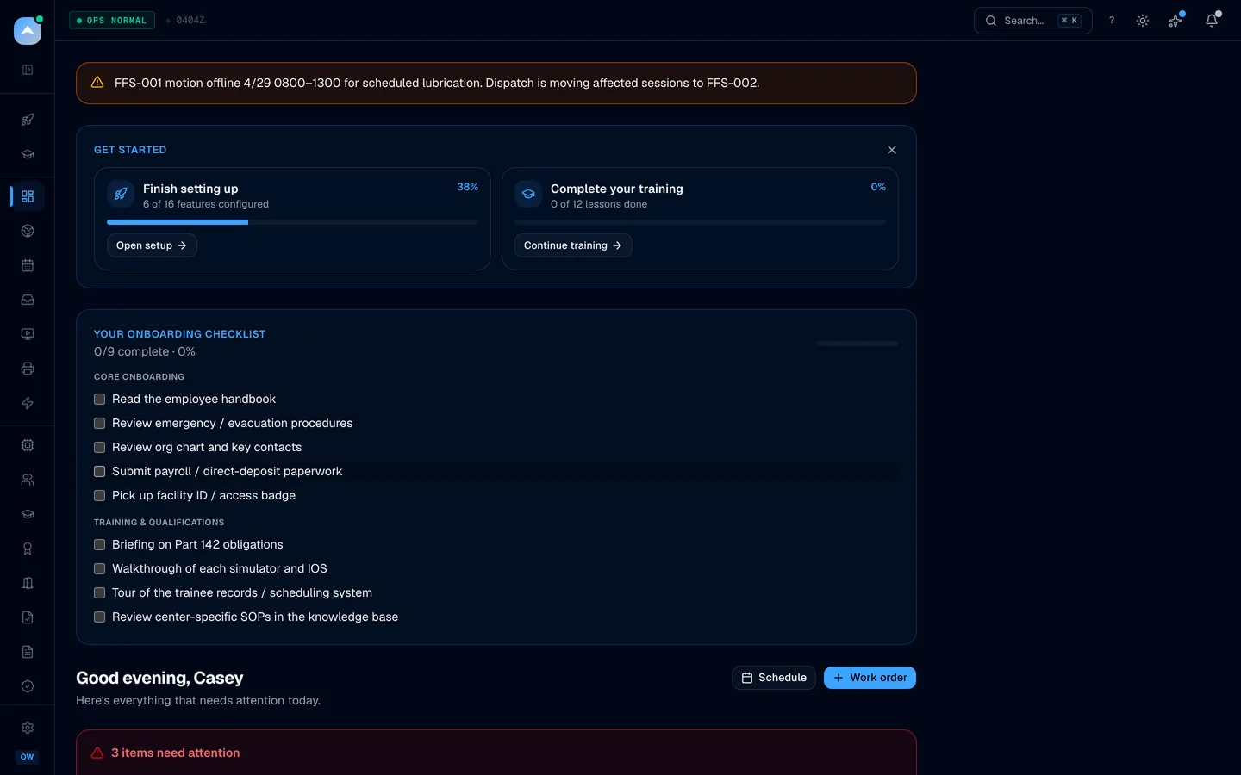Screen dimensions: 1241x775
Task: Open the file check icon in sidebar
Action: (x=28, y=617)
